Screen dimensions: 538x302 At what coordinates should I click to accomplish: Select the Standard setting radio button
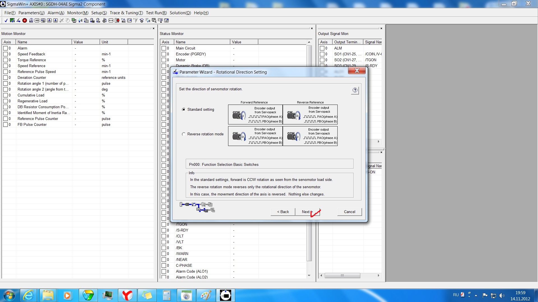(184, 110)
